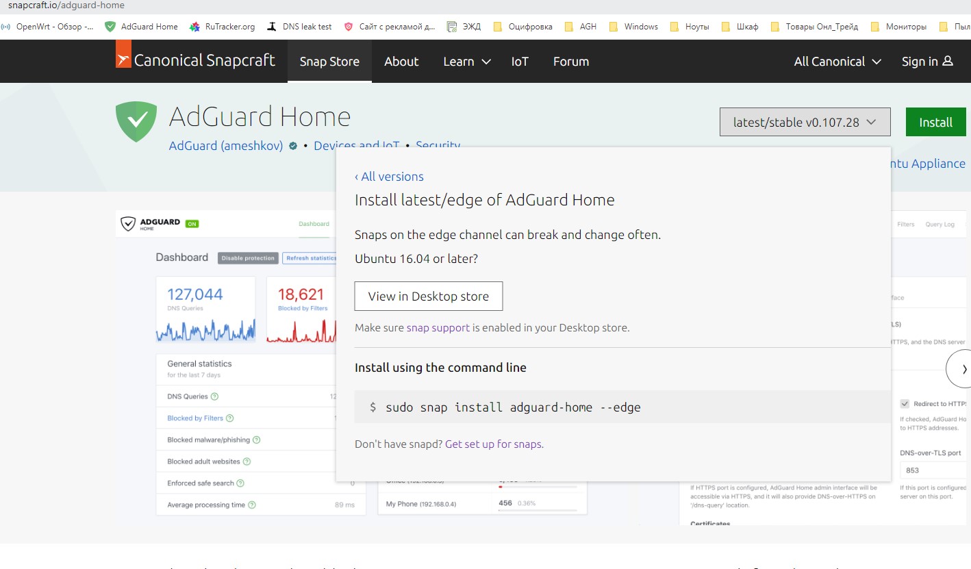Image resolution: width=971 pixels, height=569 pixels.
Task: Click Sign in
Action: point(927,61)
